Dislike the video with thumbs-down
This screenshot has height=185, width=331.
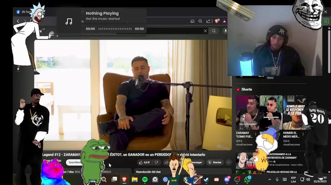click(x=156, y=162)
